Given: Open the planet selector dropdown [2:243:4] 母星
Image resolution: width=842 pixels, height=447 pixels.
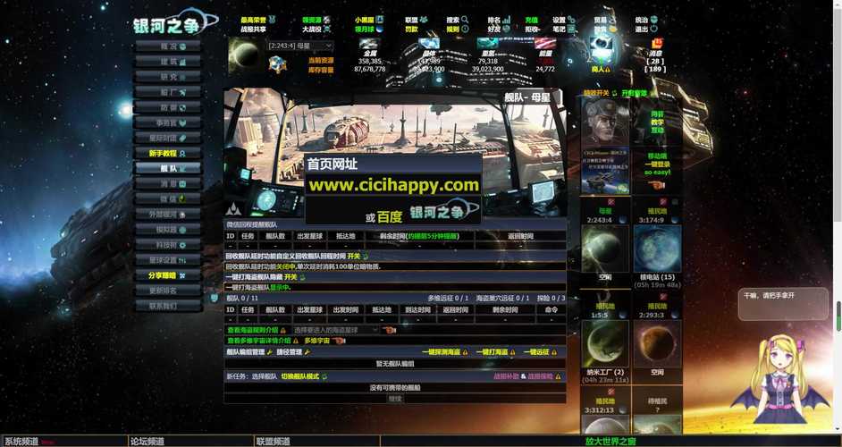Looking at the screenshot, I should click(300, 46).
